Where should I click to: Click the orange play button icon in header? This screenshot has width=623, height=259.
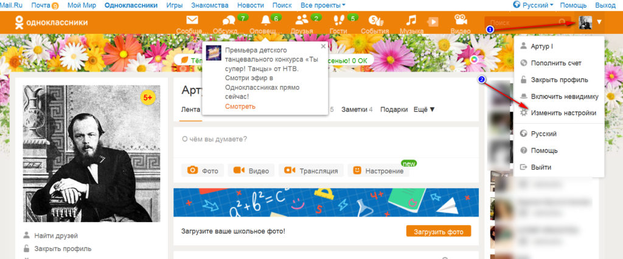tap(433, 21)
